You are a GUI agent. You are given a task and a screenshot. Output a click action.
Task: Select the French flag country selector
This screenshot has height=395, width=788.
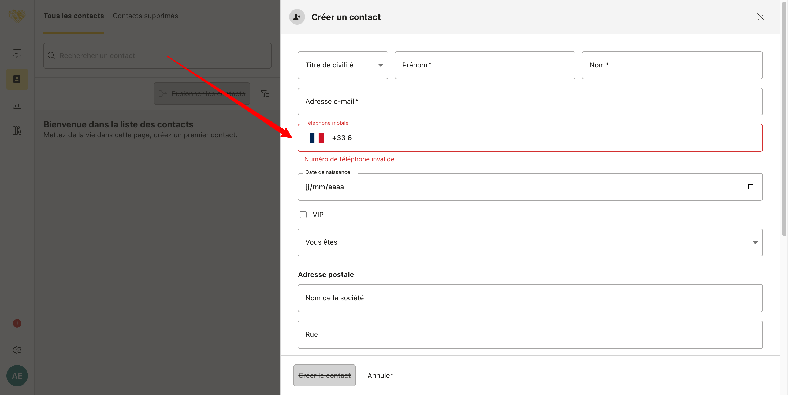tap(316, 138)
